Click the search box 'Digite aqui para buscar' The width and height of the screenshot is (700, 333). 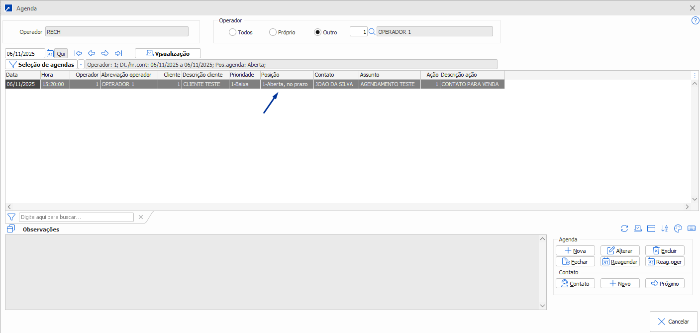tap(76, 217)
